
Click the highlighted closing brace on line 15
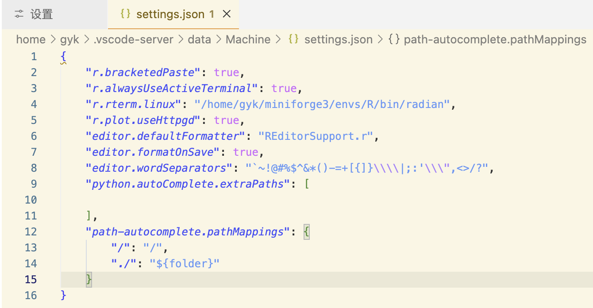tap(89, 280)
